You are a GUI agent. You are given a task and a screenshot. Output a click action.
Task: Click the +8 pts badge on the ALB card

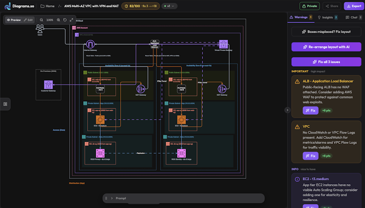click(x=327, y=110)
